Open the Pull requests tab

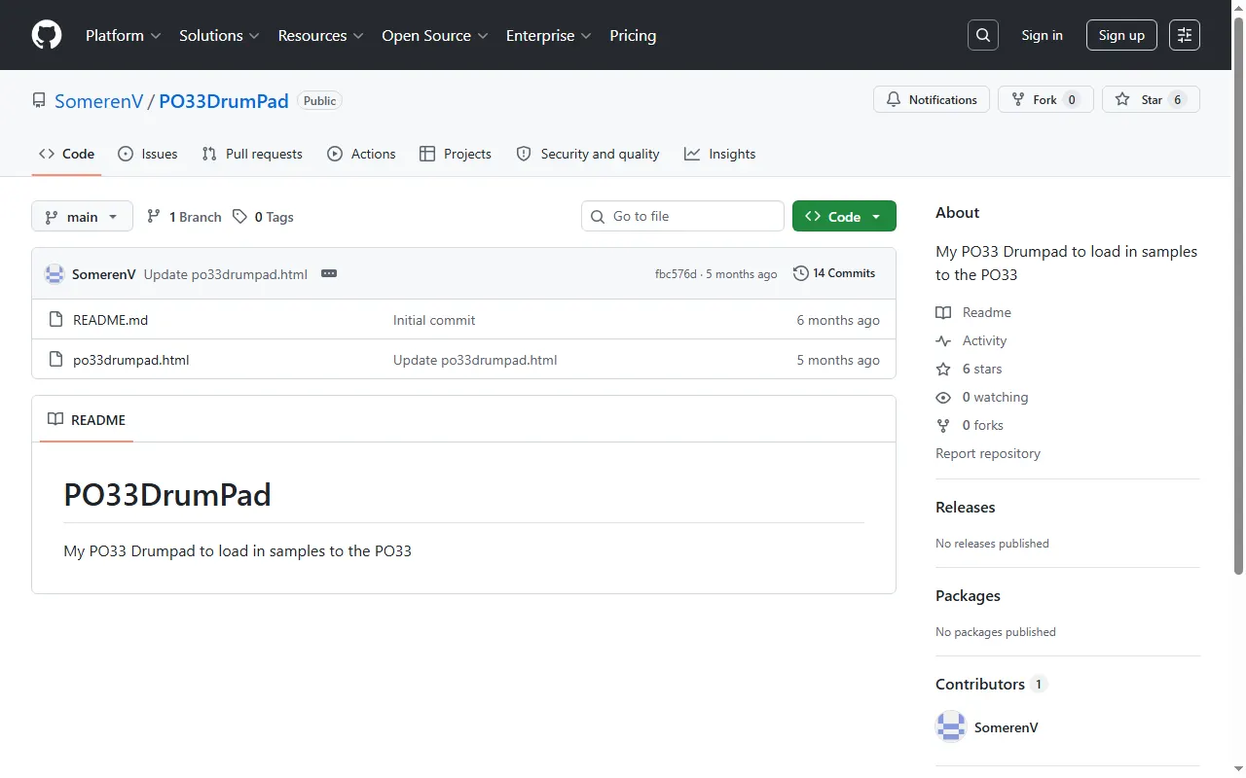[252, 154]
